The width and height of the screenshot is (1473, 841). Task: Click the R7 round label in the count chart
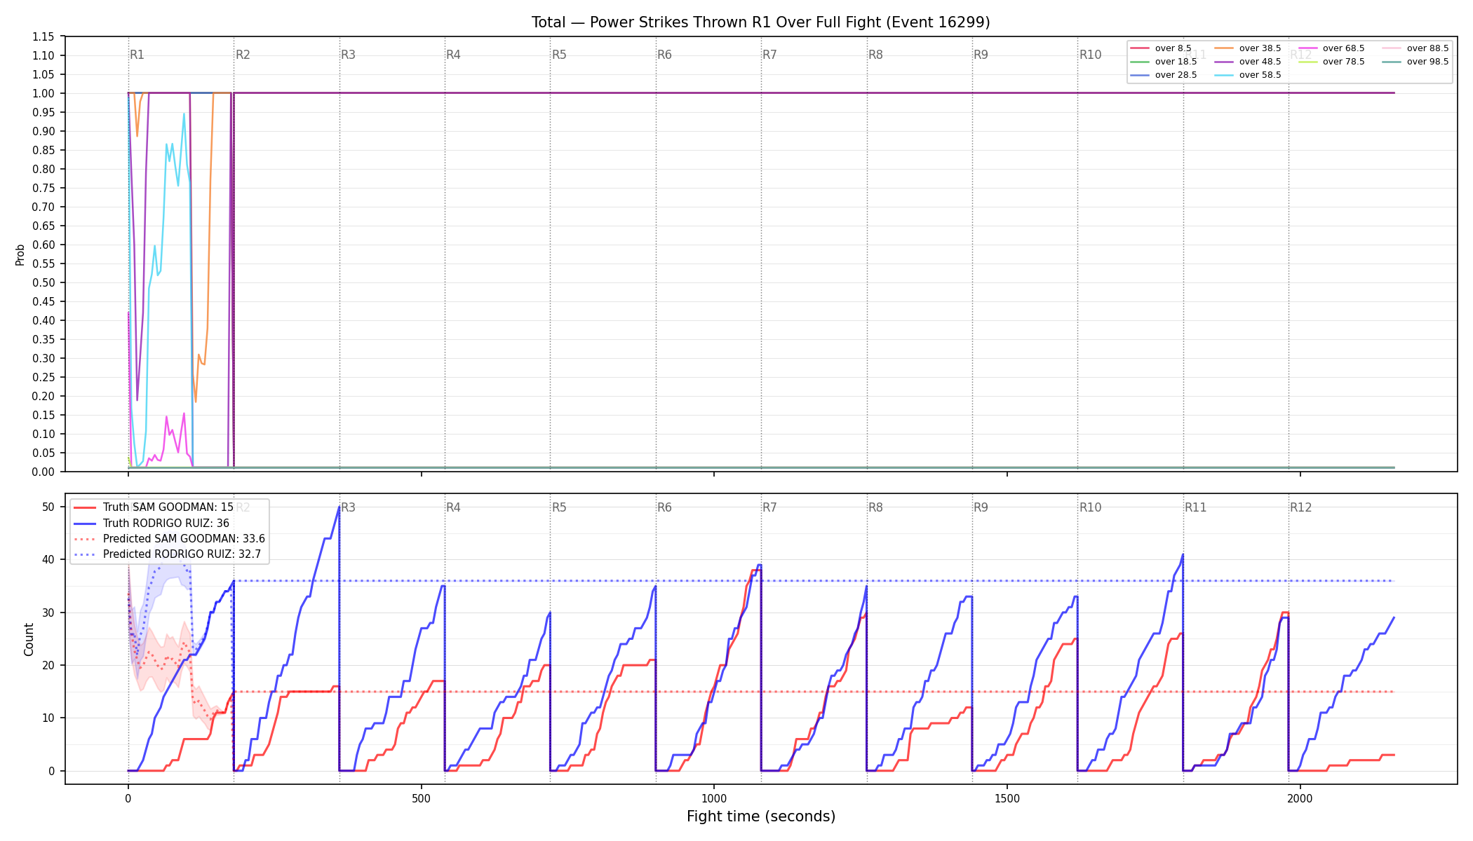pos(769,507)
